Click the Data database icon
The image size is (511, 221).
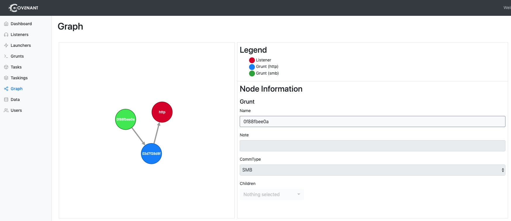(x=6, y=100)
